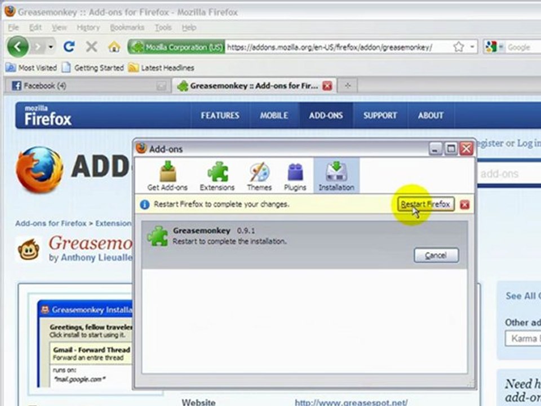Open author Anthony Lieuallen's profile link
Screen dimensions: 541x406
tap(96, 258)
